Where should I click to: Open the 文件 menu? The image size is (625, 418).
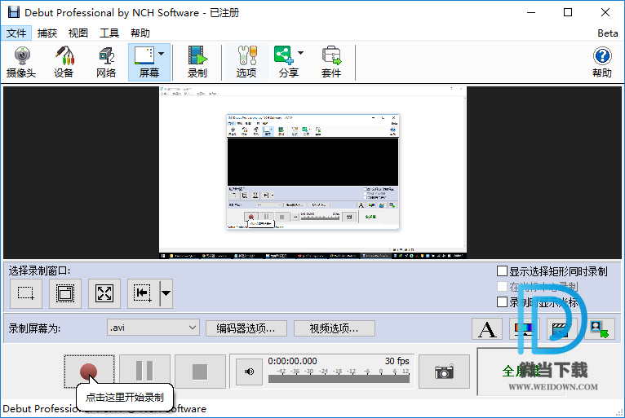pos(16,33)
